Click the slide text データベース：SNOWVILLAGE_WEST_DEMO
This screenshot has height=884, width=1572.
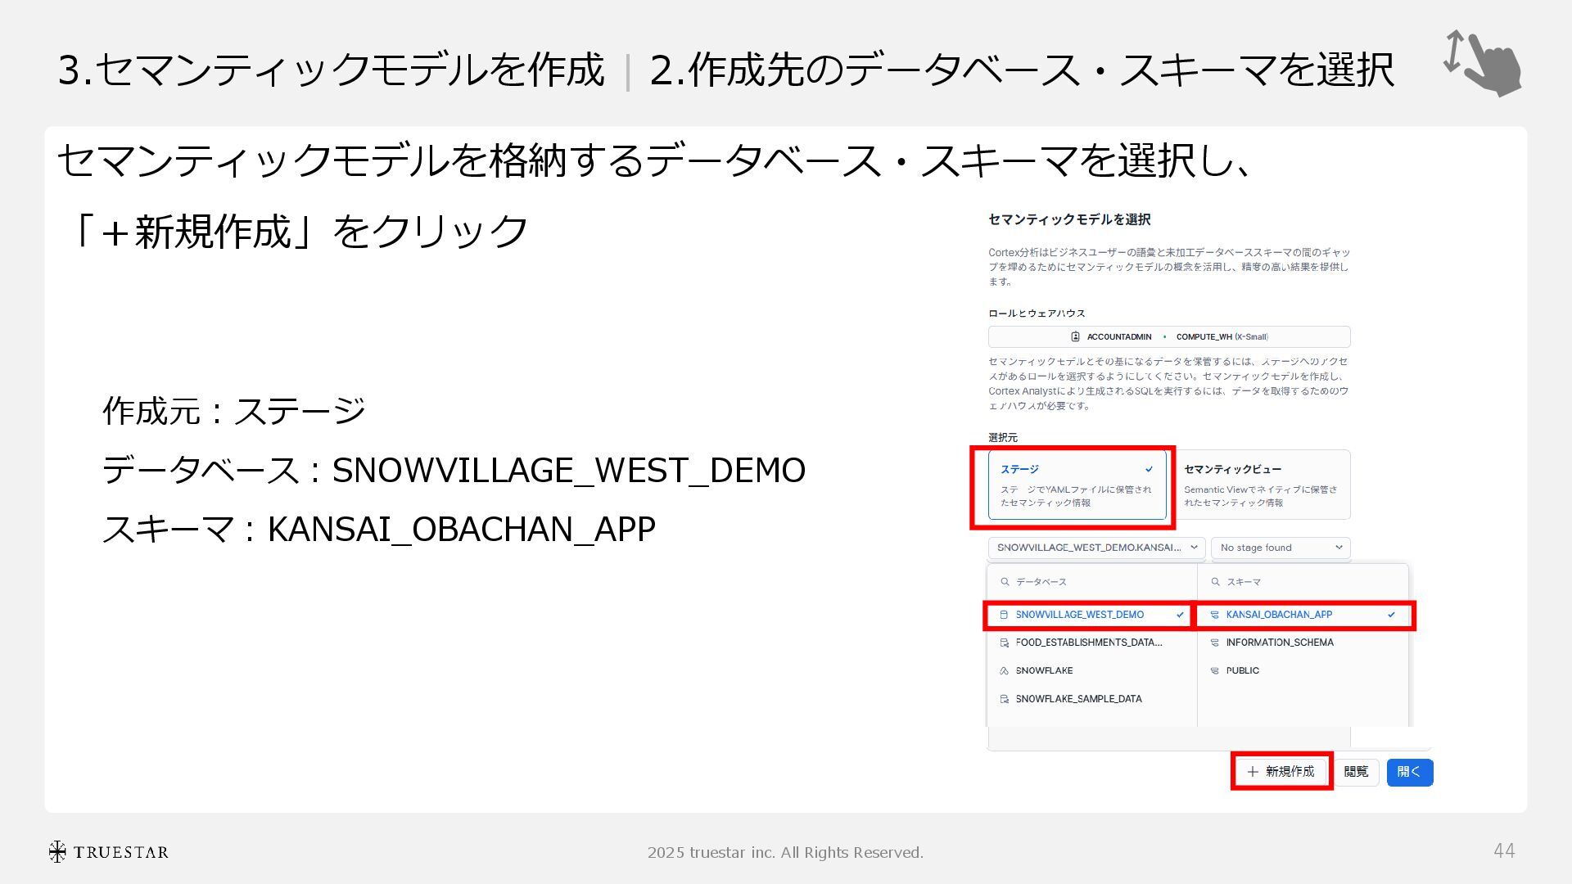[x=454, y=471]
